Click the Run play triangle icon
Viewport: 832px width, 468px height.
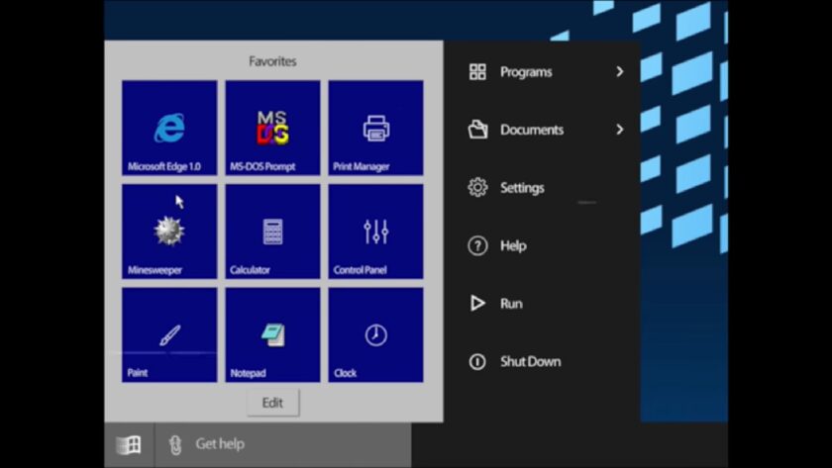(x=477, y=303)
